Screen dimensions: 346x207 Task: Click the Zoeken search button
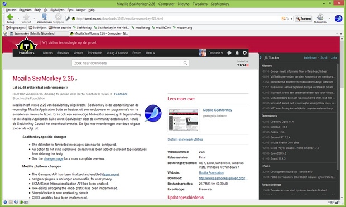304,18
